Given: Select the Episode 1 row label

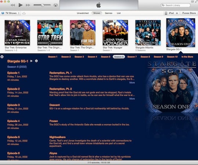Looking at the screenshot, I should (x=14, y=73).
